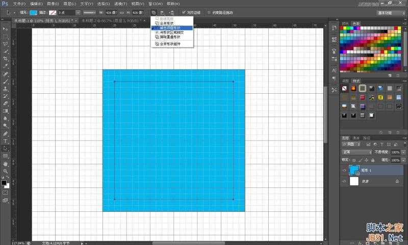Screen dimensions: 408x245
Task: Open the Character panel icon in dock
Action: click(x=334, y=70)
